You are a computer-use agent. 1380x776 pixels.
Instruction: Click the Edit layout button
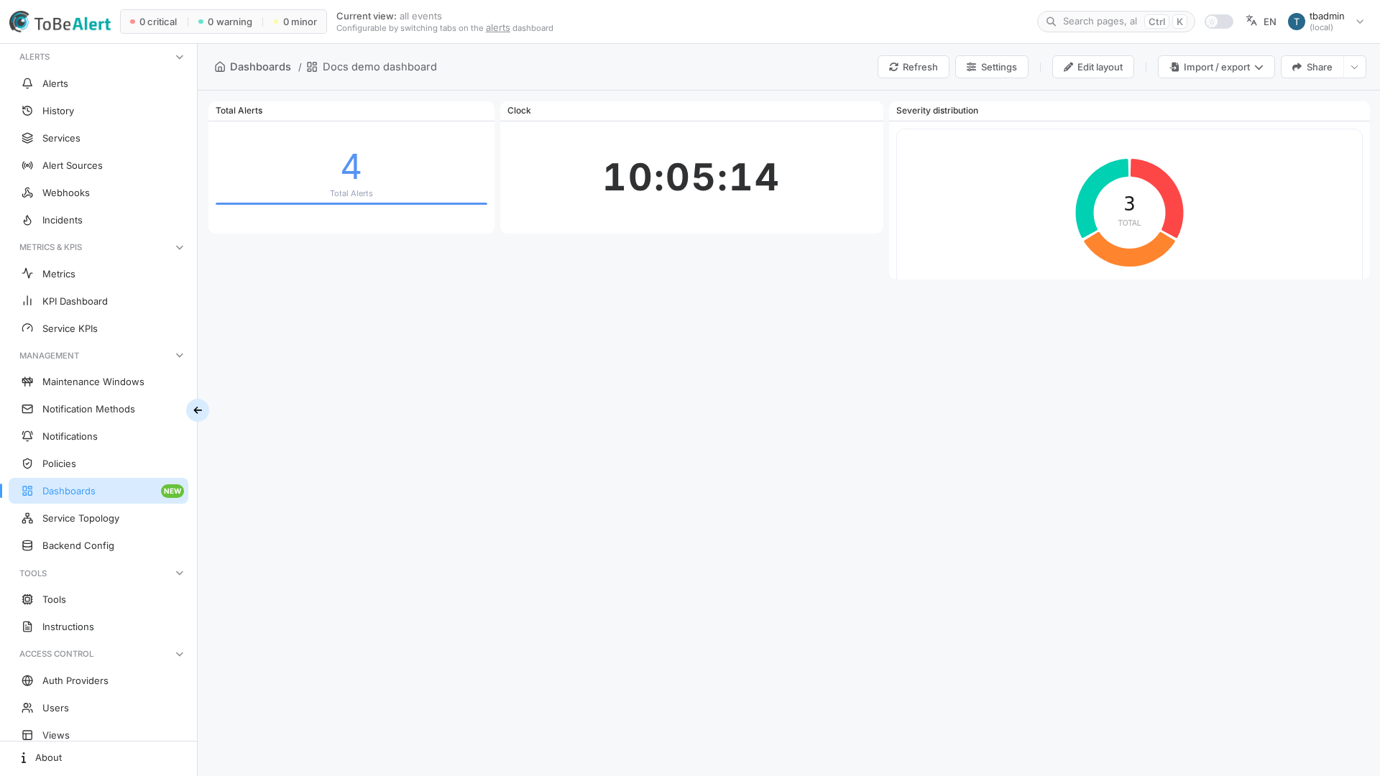point(1092,67)
